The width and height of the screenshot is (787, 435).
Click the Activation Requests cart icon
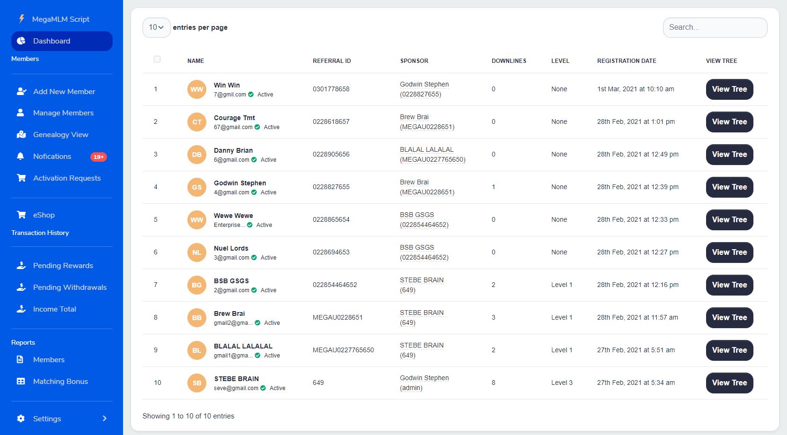coord(21,178)
